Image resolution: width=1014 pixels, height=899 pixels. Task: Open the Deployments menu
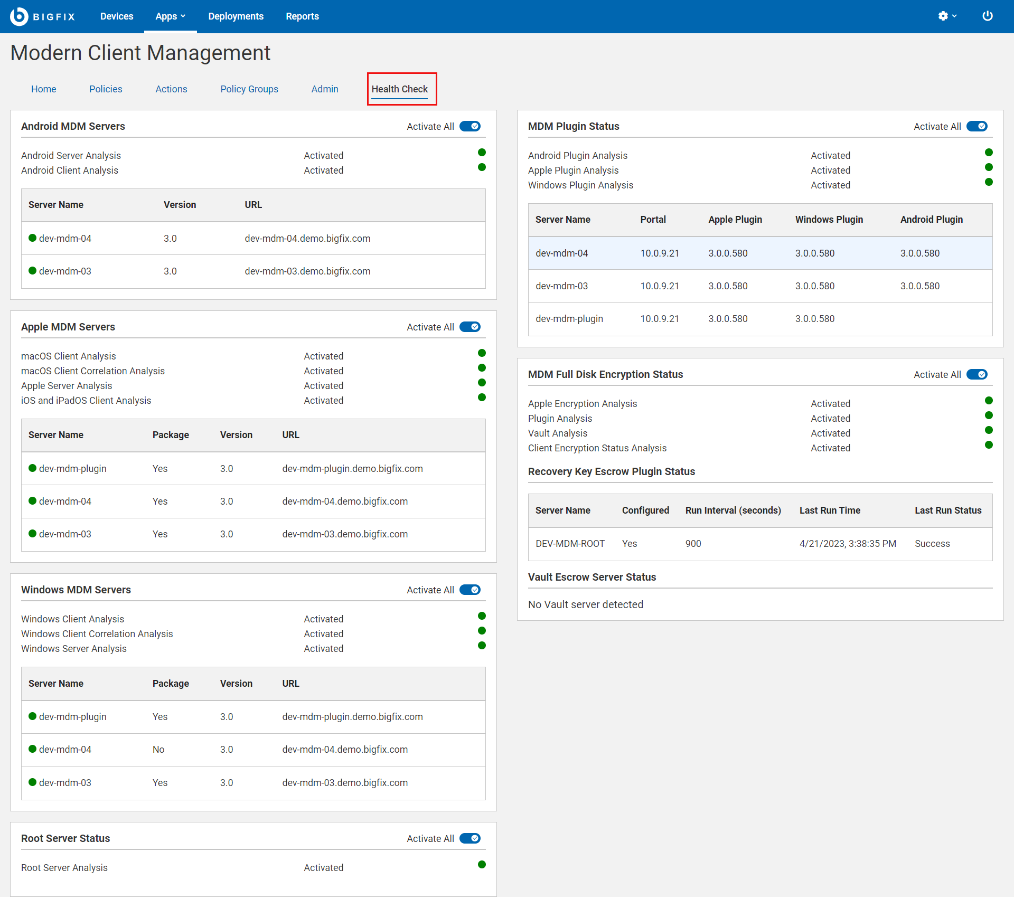click(x=236, y=16)
